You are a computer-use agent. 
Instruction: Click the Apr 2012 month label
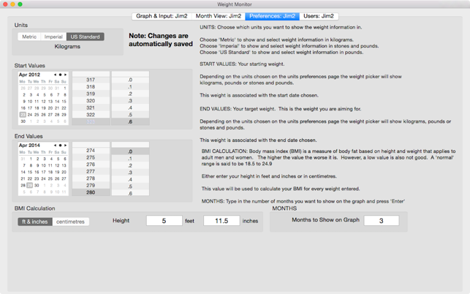pyautogui.click(x=29, y=75)
